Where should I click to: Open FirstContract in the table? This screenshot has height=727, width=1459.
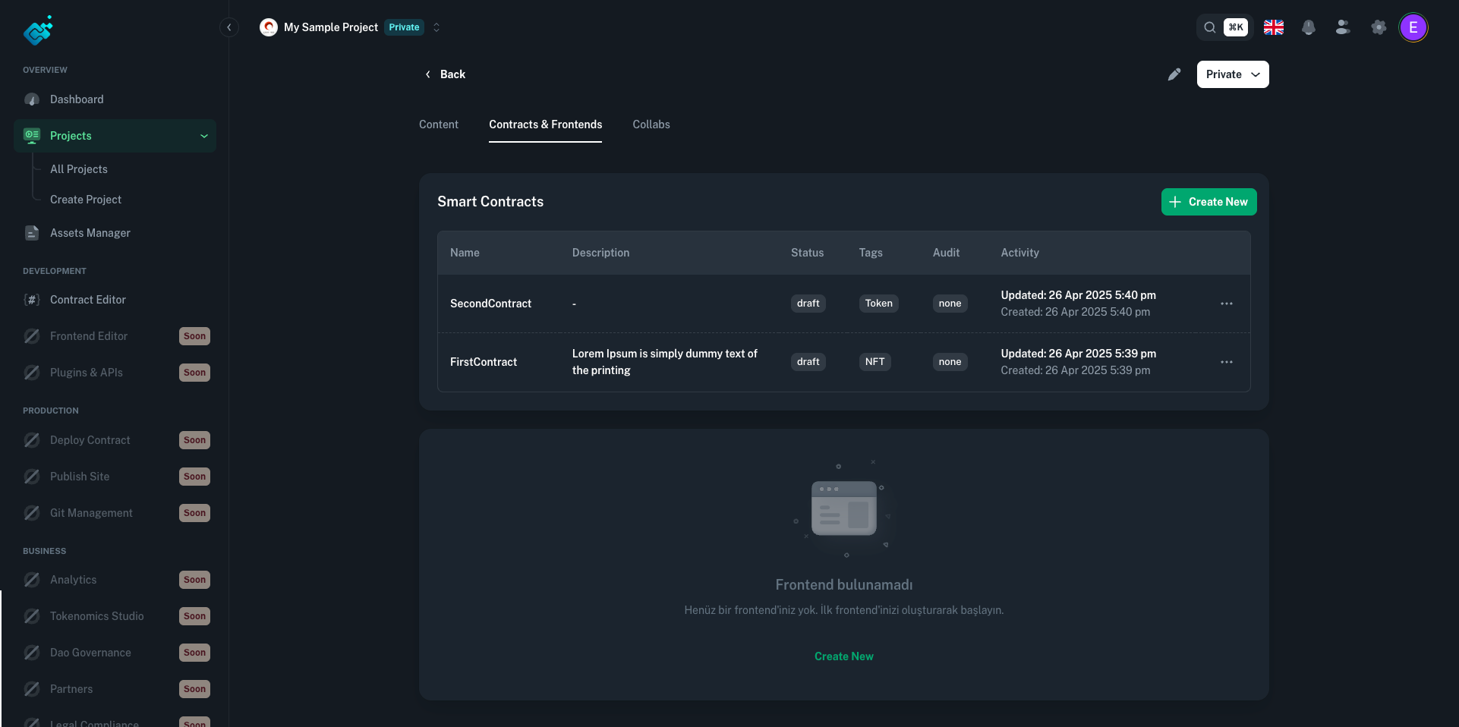point(484,362)
